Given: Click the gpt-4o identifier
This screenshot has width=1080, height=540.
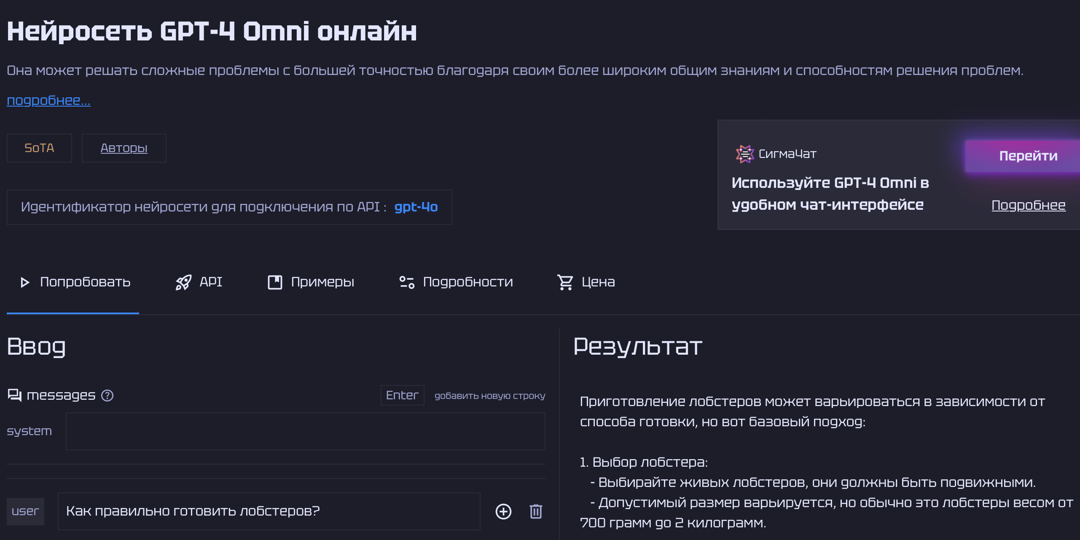Looking at the screenshot, I should tap(416, 207).
